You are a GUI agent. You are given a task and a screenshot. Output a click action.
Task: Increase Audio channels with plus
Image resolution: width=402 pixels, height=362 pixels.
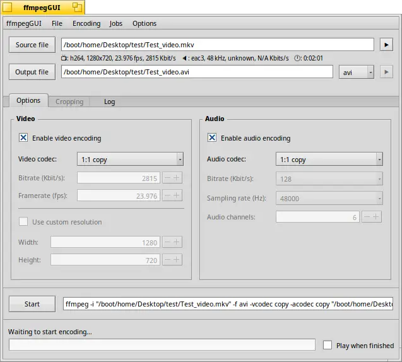pos(376,217)
